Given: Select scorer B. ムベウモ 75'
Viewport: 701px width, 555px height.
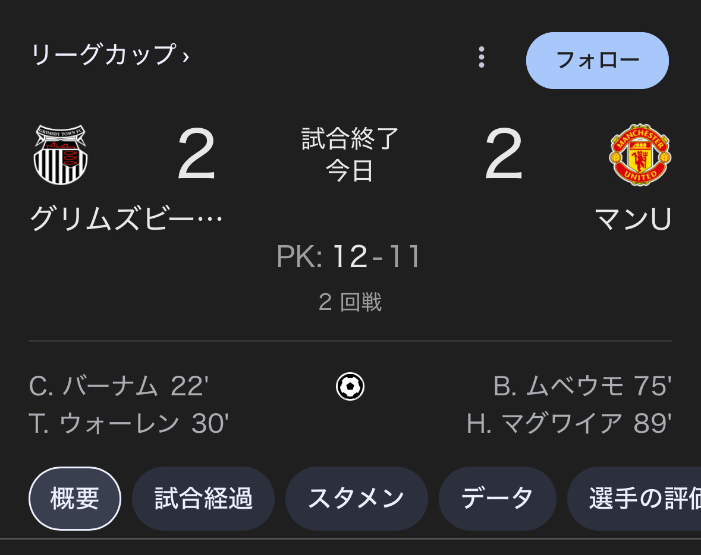Looking at the screenshot, I should 582,386.
